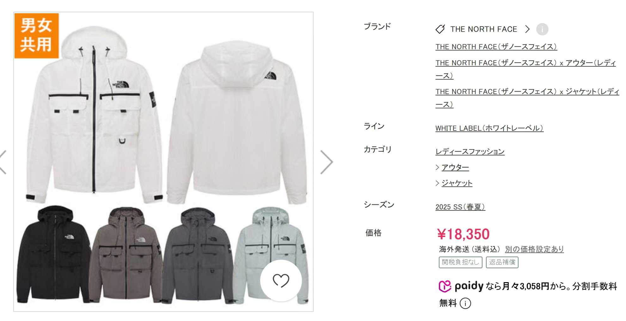Open North Face x ジャケット(レディース) link
Image resolution: width=626 pixels, height=321 pixels.
[527, 98]
